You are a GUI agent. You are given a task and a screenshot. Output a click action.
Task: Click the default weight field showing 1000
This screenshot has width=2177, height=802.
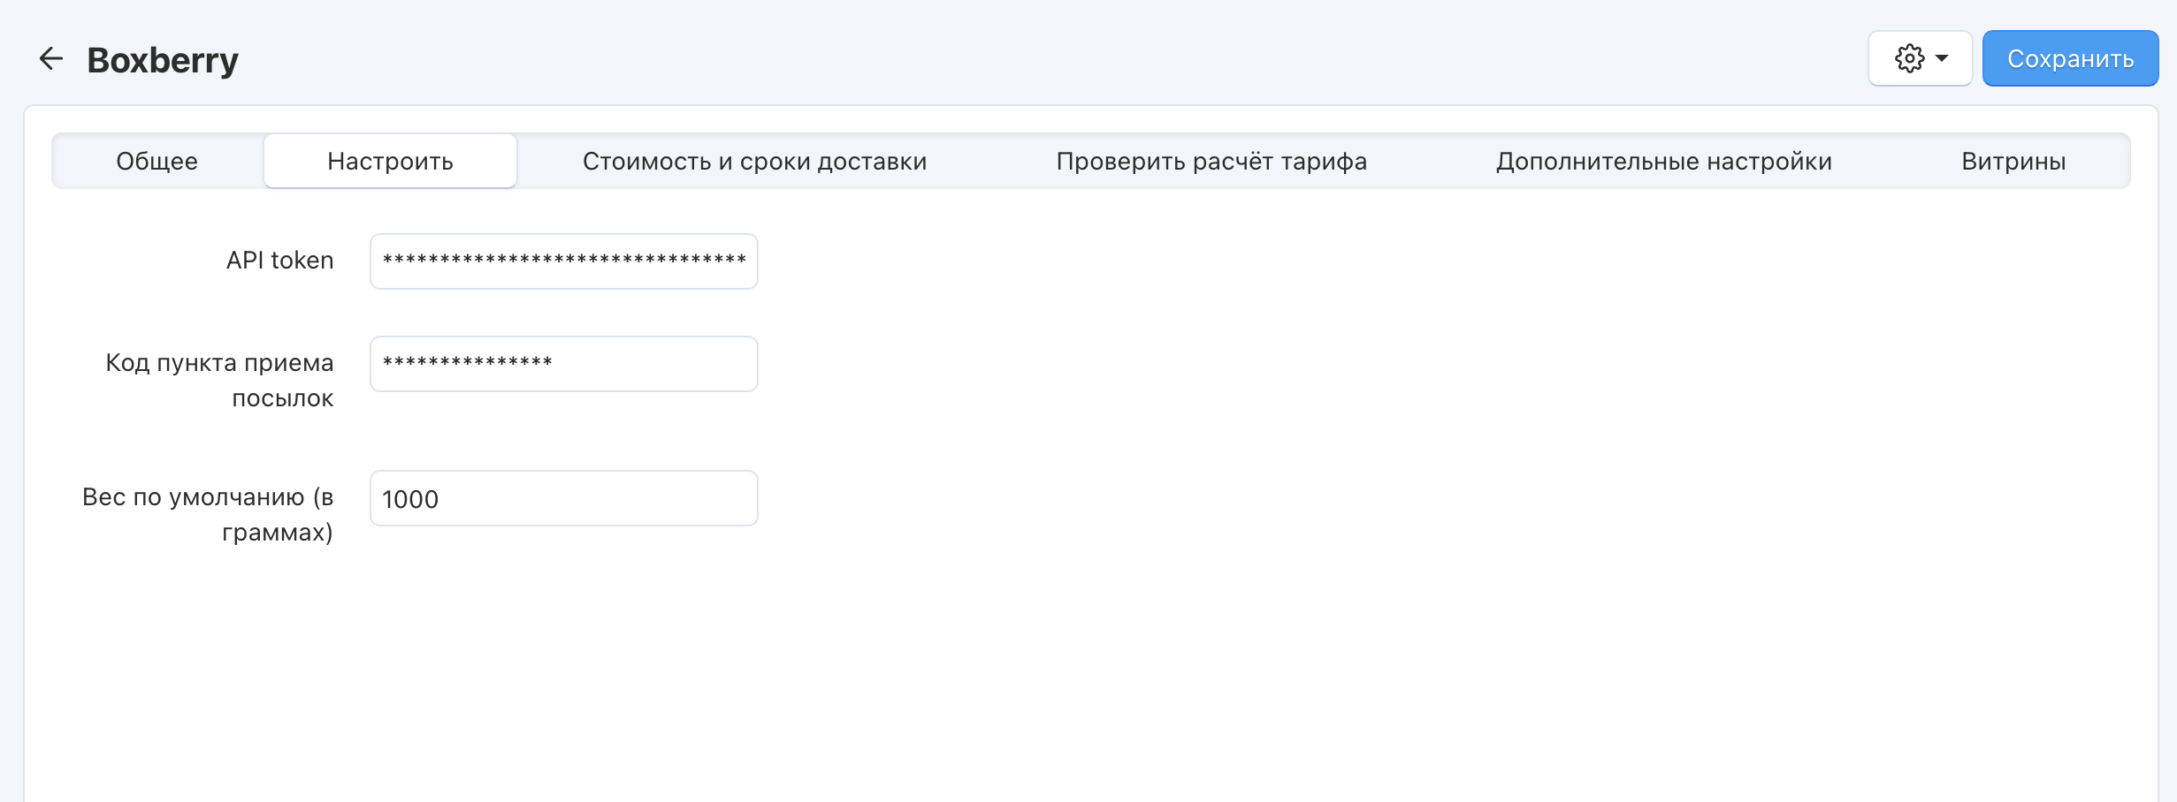tap(564, 498)
